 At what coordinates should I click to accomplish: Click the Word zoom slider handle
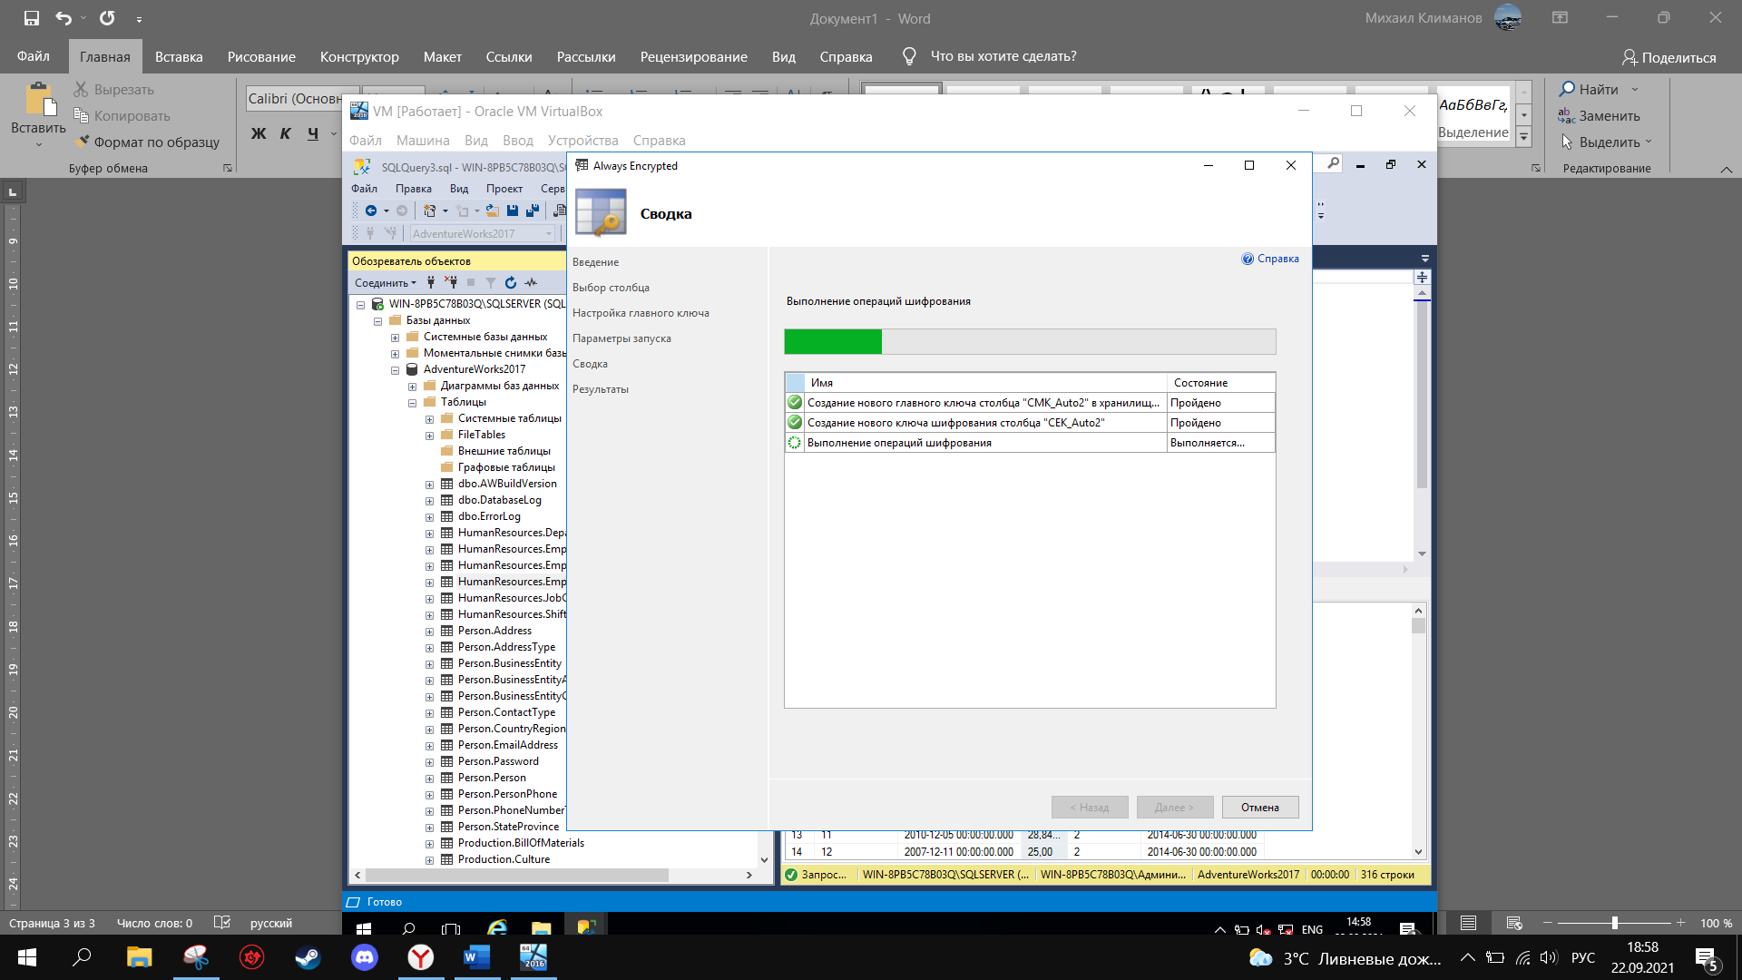[x=1614, y=923]
